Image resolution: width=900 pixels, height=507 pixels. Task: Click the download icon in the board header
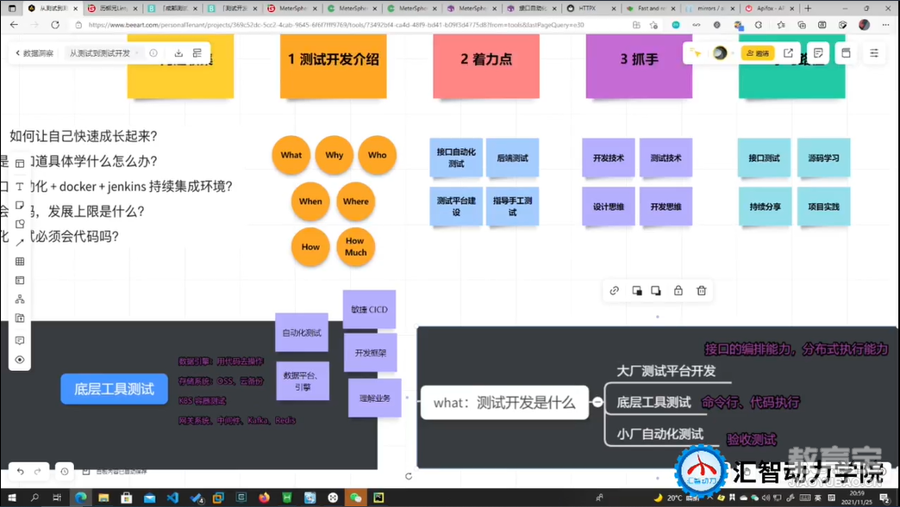[178, 53]
